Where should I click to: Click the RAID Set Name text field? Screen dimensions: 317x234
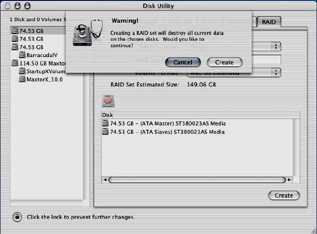(x=267, y=59)
